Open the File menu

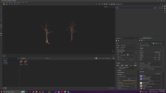1,2
